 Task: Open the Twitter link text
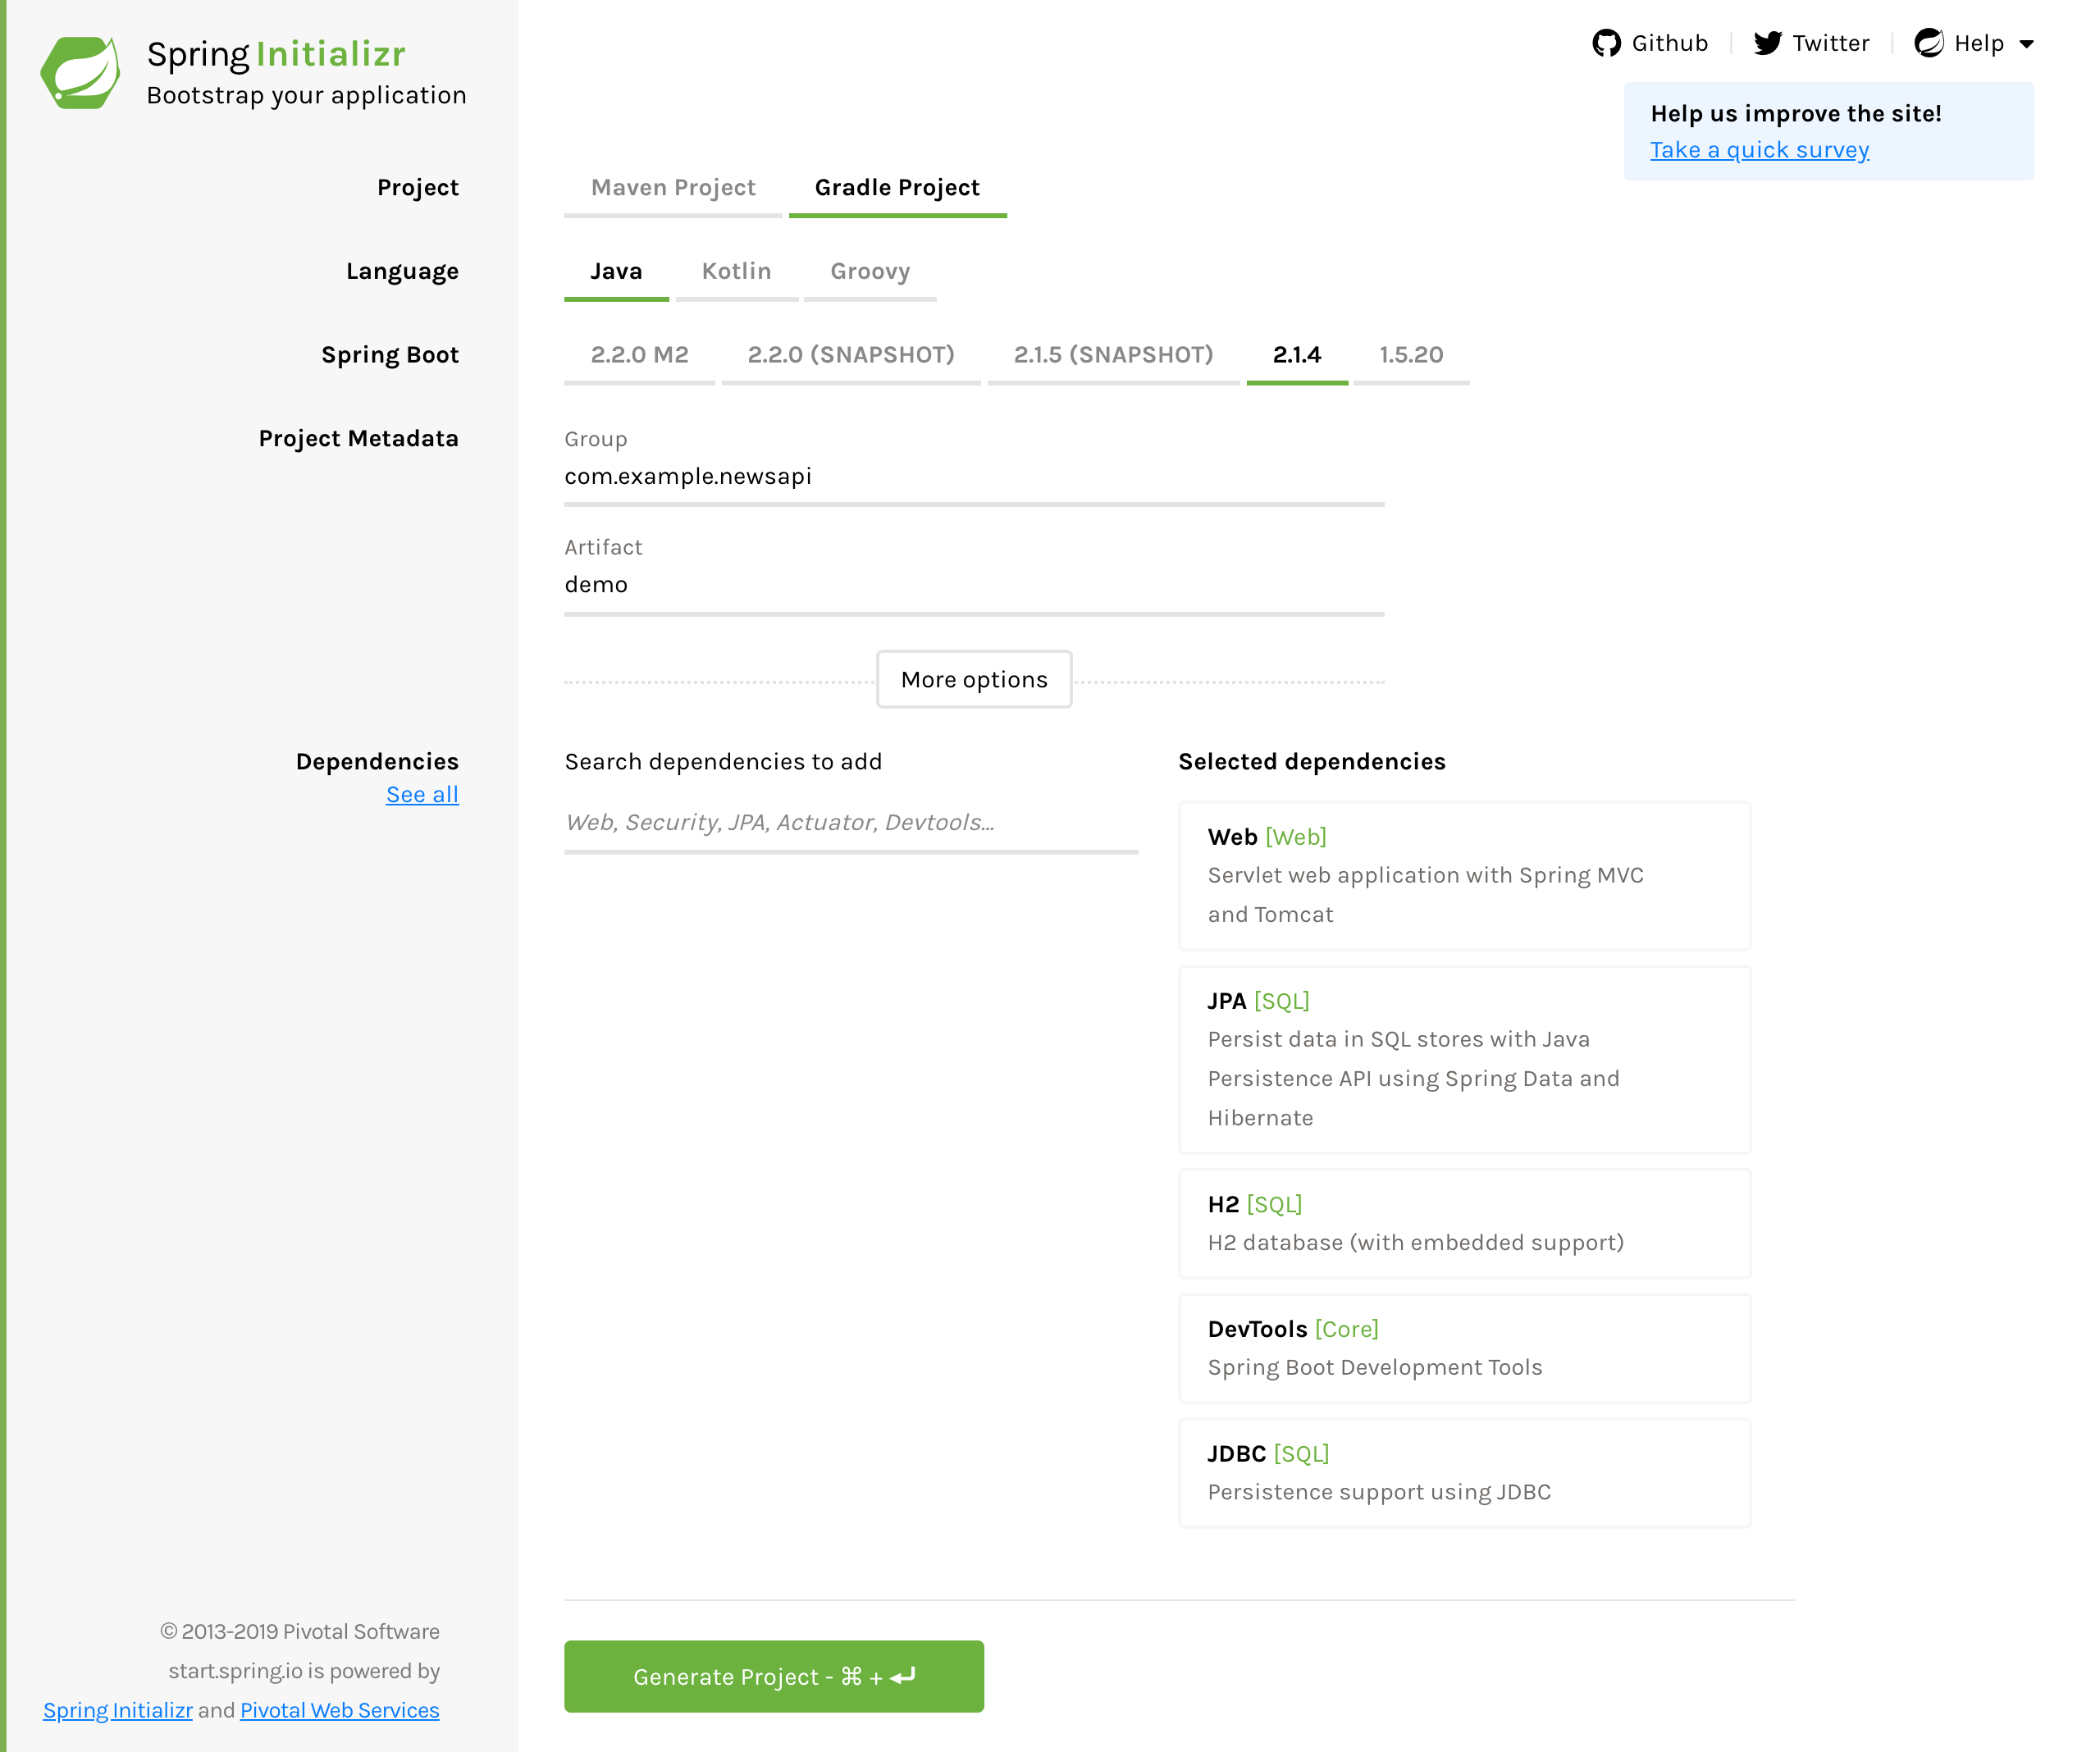pyautogui.click(x=1830, y=43)
